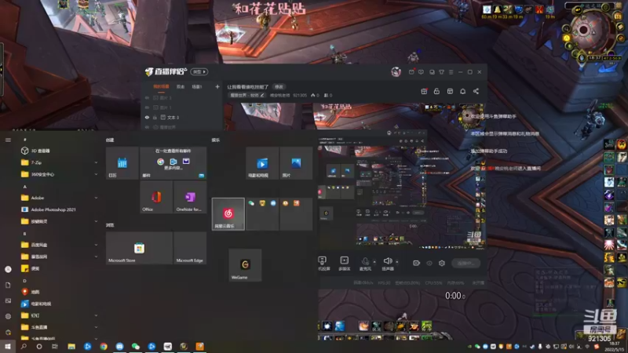Expand the 钉钉 folder

point(96,315)
